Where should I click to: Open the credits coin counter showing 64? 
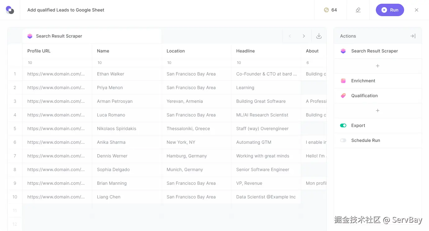pyautogui.click(x=330, y=10)
